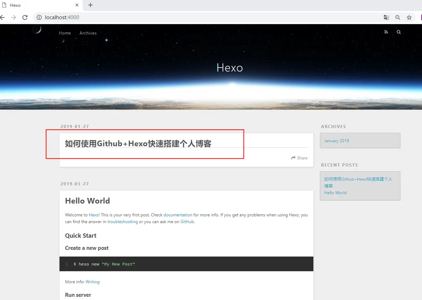Follow the Writing link
The image size is (422, 300).
[x=93, y=282]
